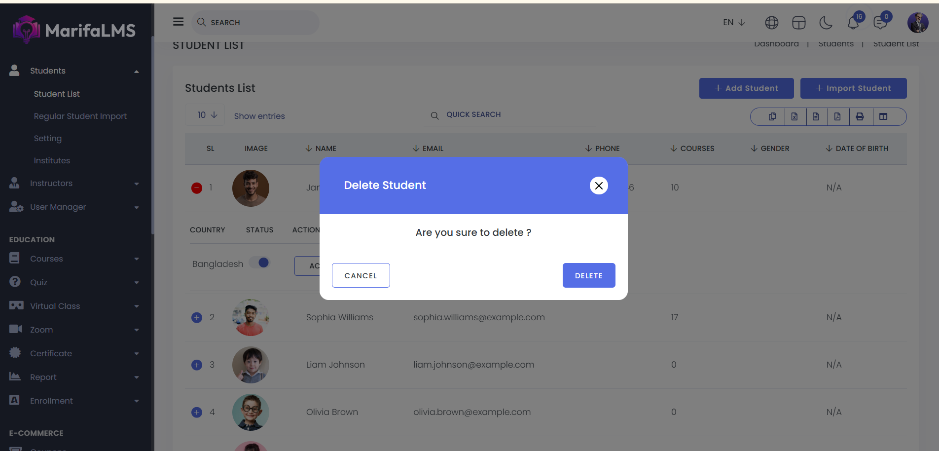
Task: Click the print icon in table toolbar
Action: [x=860, y=116]
